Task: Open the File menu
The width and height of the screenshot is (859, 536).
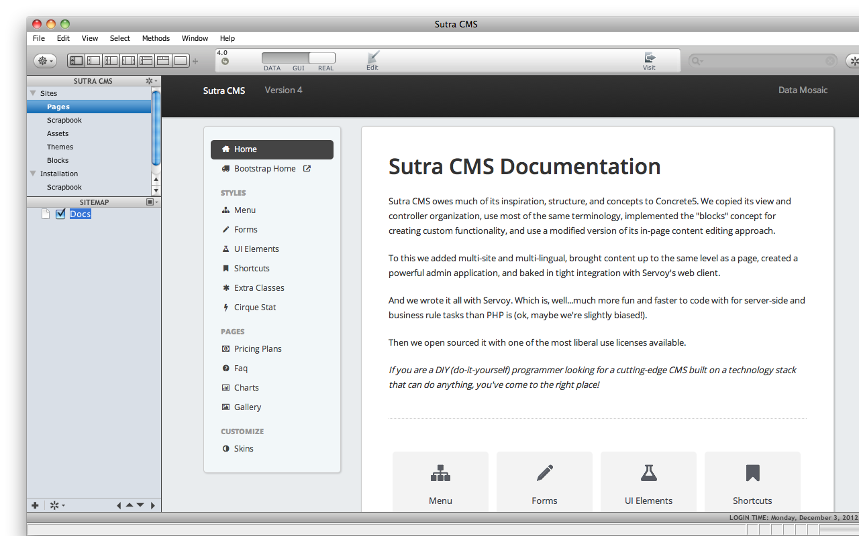Action: coord(39,38)
